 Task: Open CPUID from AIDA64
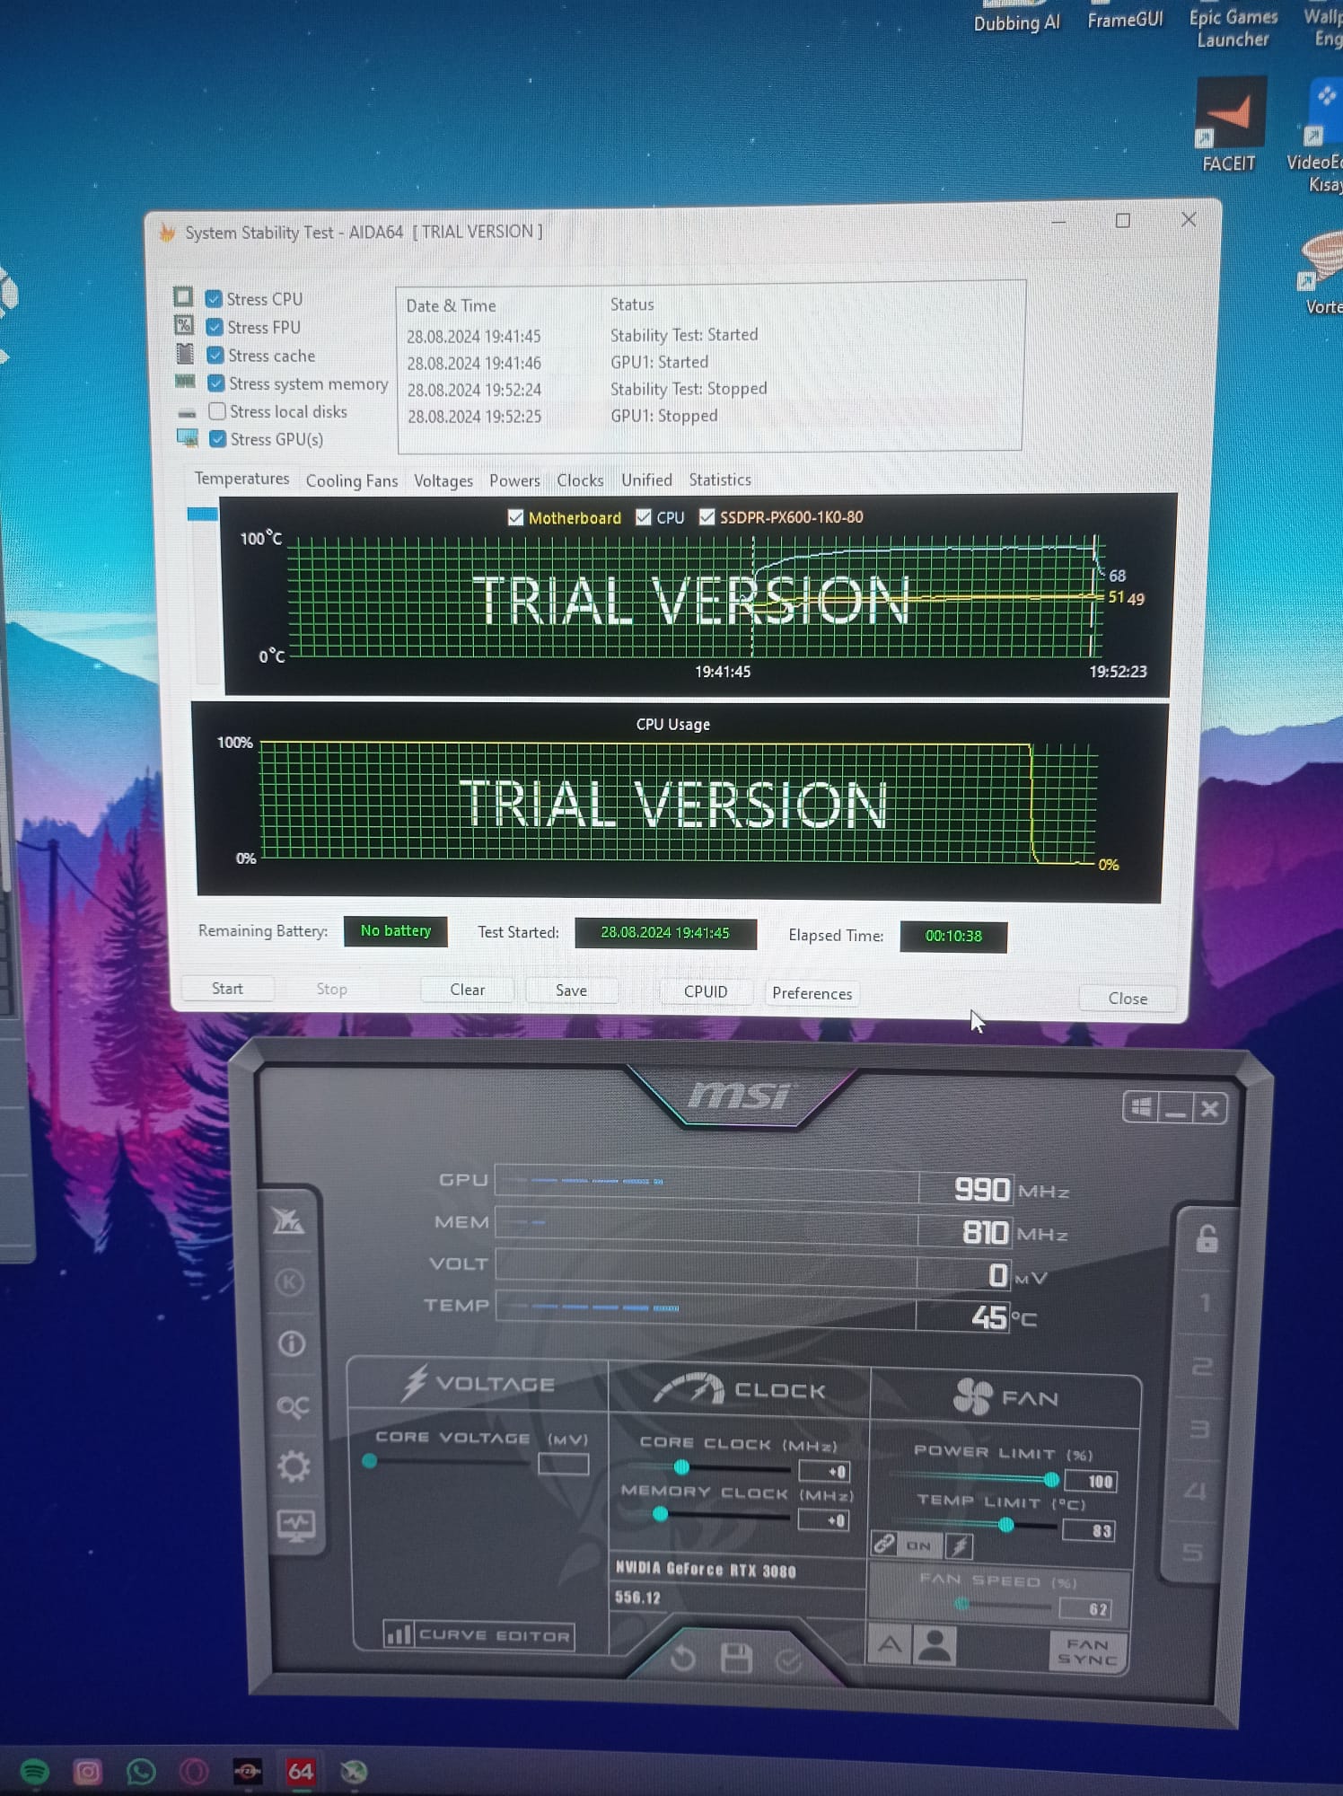coord(706,991)
